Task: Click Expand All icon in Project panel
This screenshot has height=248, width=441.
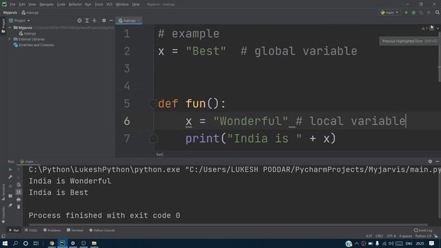Action: click(87, 21)
